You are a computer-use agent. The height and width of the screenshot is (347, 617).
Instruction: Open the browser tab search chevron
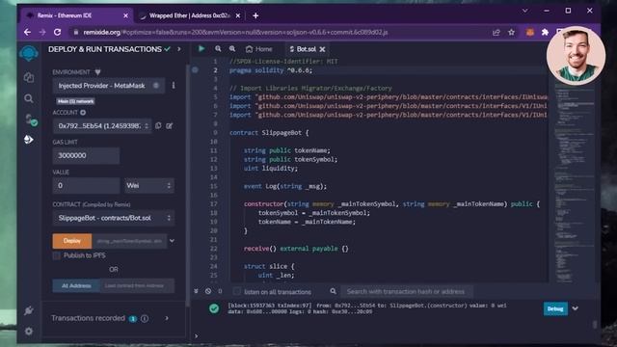[524, 11]
